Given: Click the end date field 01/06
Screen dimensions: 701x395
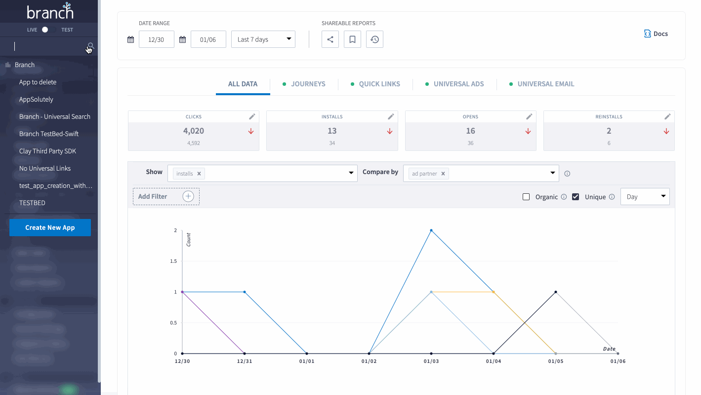Looking at the screenshot, I should tap(208, 39).
